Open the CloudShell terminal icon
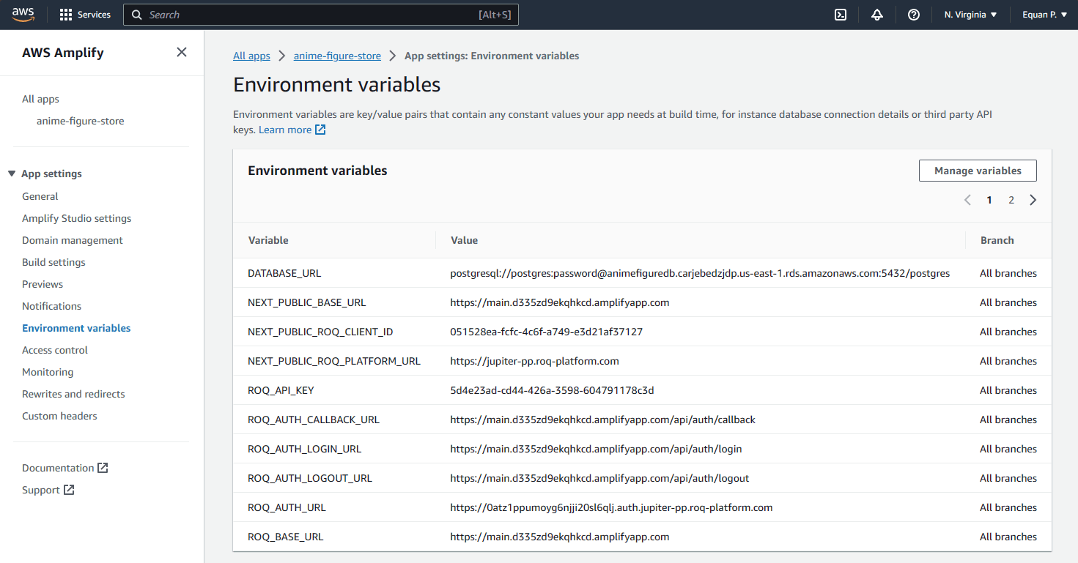Image resolution: width=1078 pixels, height=563 pixels. pos(841,15)
